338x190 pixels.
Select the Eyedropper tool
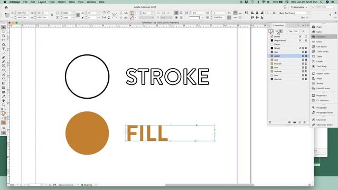(x=4, y=96)
